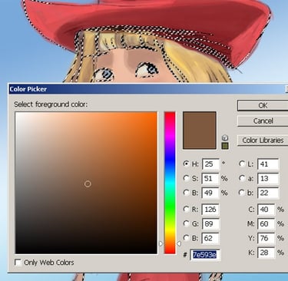Click the hex field showing 7e593e
288x281 pixels.
pyautogui.click(x=205, y=255)
